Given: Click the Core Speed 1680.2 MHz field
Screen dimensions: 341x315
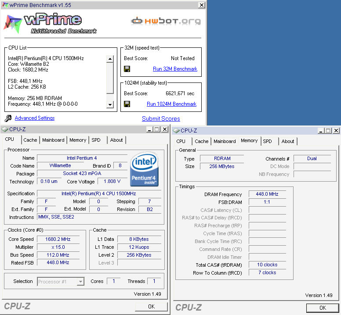Looking at the screenshot, I should [x=58, y=239].
